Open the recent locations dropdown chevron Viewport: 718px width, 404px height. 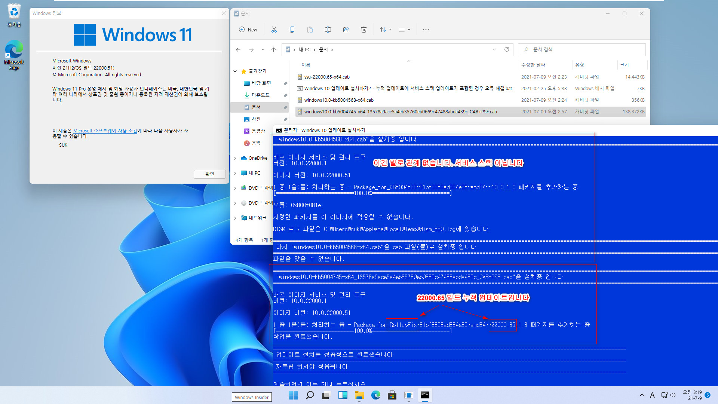(x=263, y=49)
